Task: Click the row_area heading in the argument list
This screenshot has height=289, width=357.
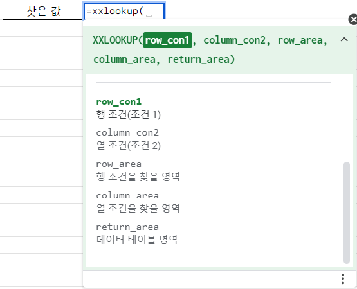Action: tap(118, 164)
